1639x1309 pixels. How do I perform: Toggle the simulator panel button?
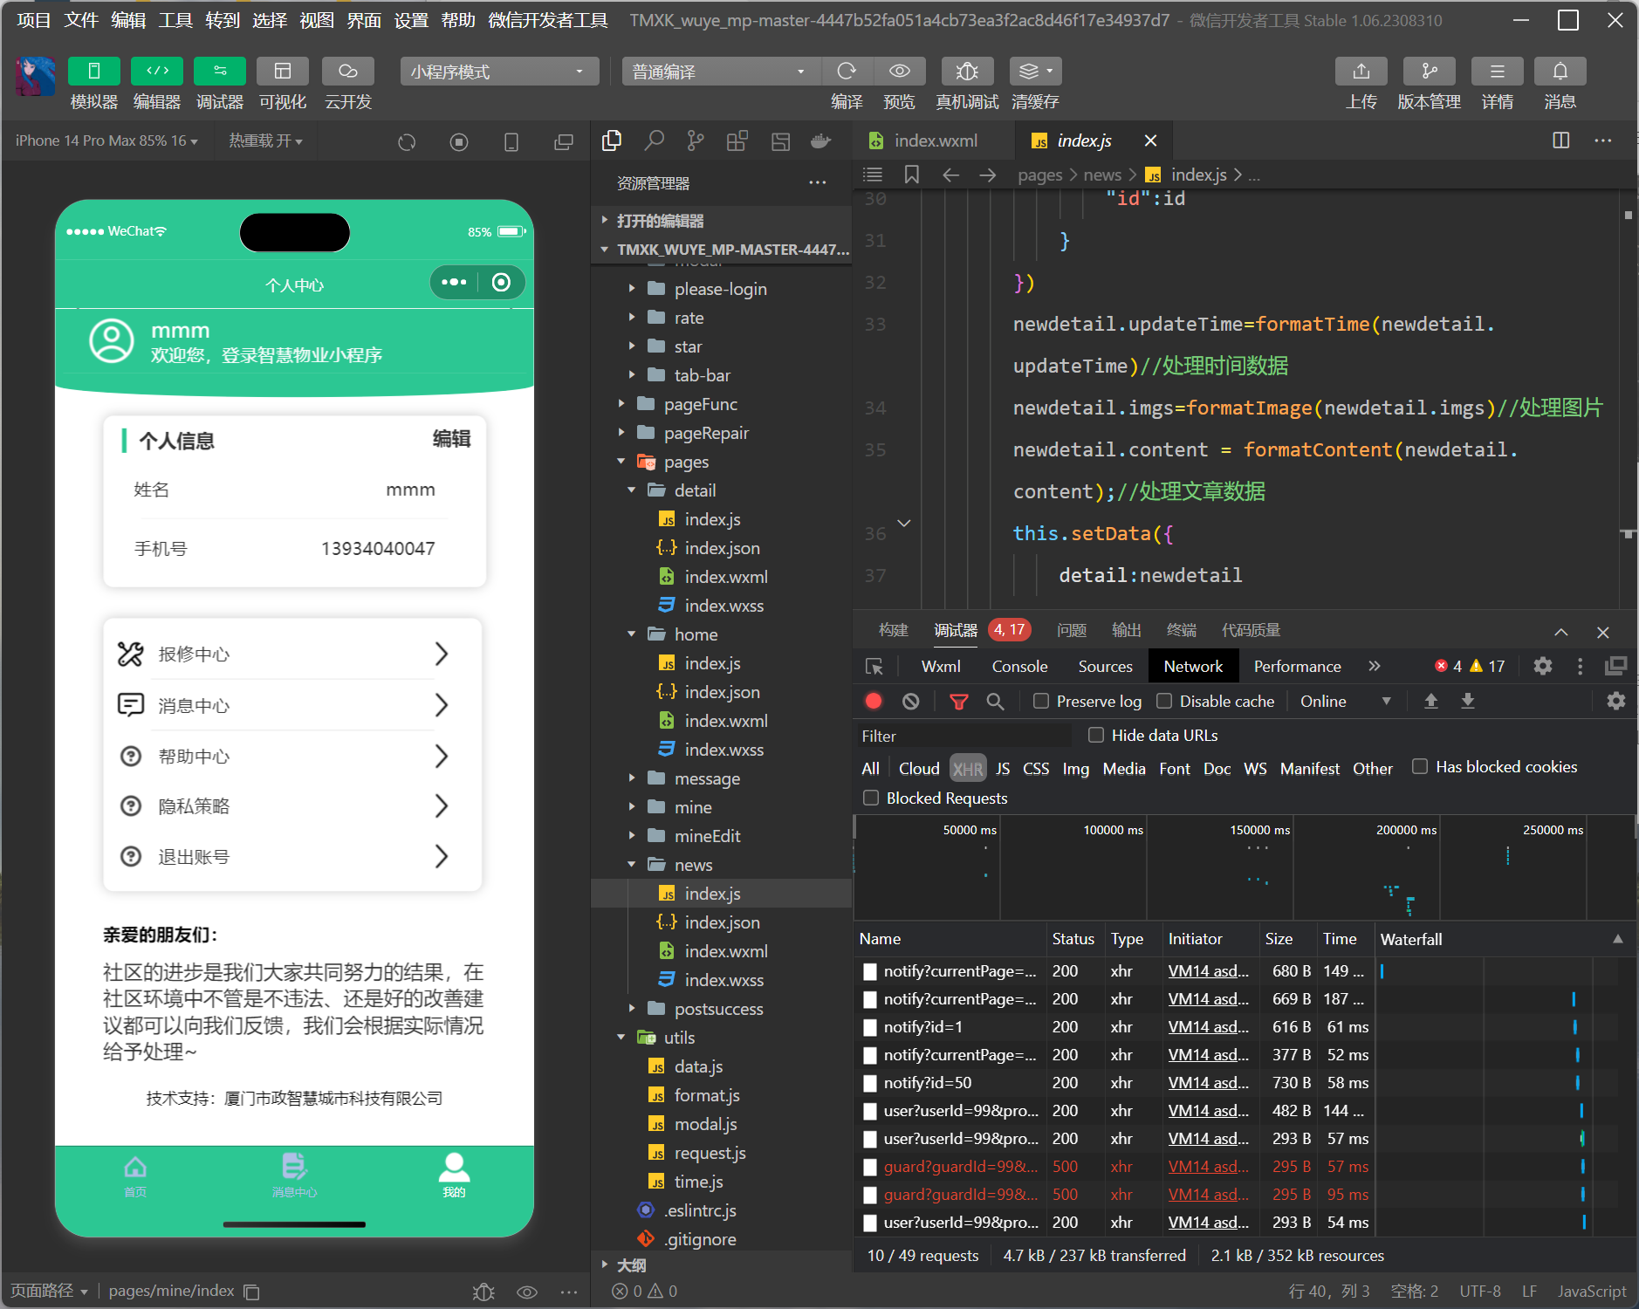pyautogui.click(x=94, y=71)
